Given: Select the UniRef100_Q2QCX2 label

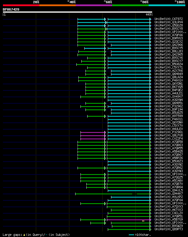Looking at the screenshot, I should tap(169, 41).
